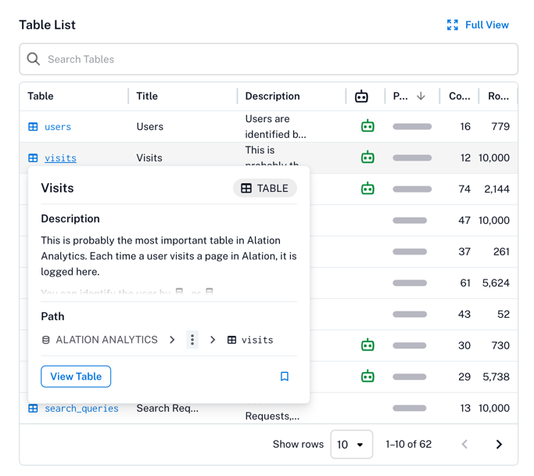The width and height of the screenshot is (534, 476).
Task: Click row count 261
Action: [x=501, y=251]
